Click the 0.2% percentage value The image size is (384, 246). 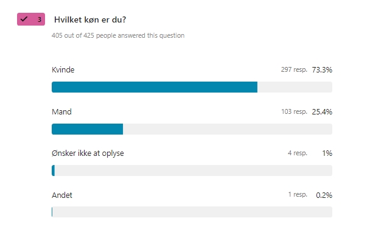click(324, 195)
